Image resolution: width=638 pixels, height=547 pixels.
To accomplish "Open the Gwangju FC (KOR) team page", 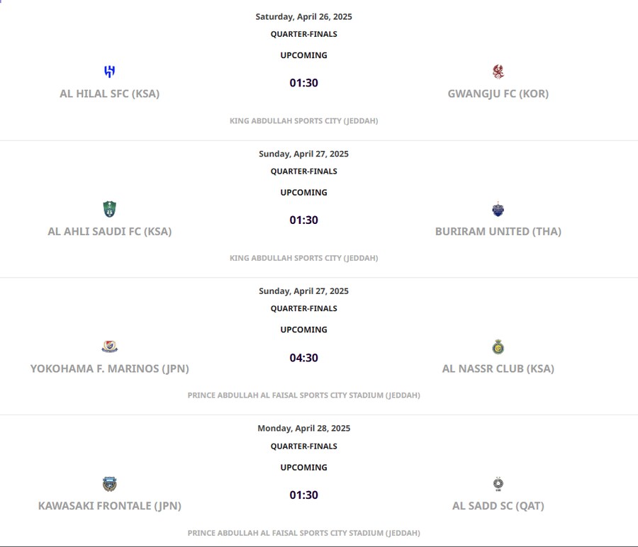I will pyautogui.click(x=498, y=93).
